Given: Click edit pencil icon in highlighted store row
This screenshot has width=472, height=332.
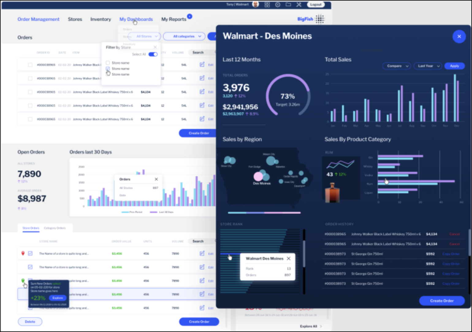Looking at the screenshot, I should 202,294.
